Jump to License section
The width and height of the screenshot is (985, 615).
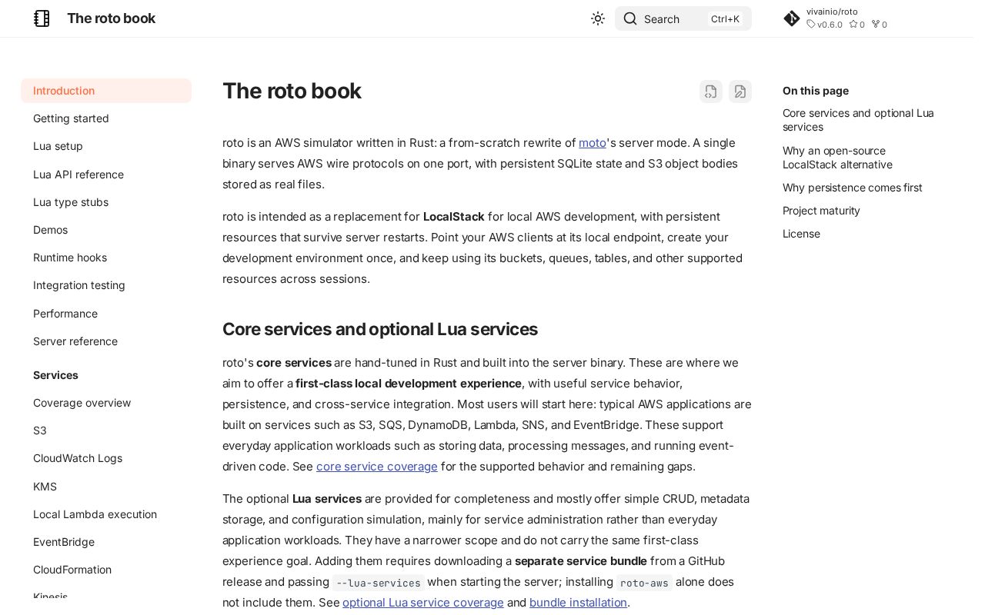tap(801, 234)
